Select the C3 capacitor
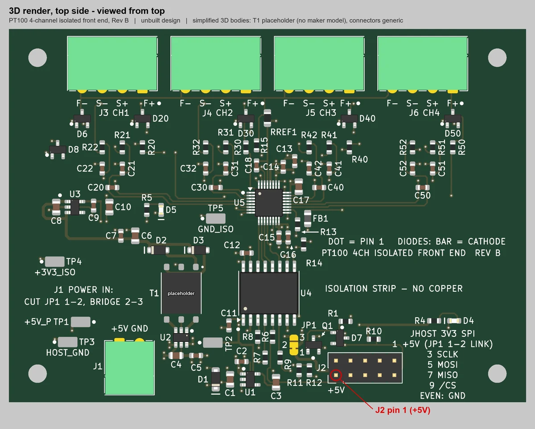This screenshot has width=535, height=429. pos(276,382)
